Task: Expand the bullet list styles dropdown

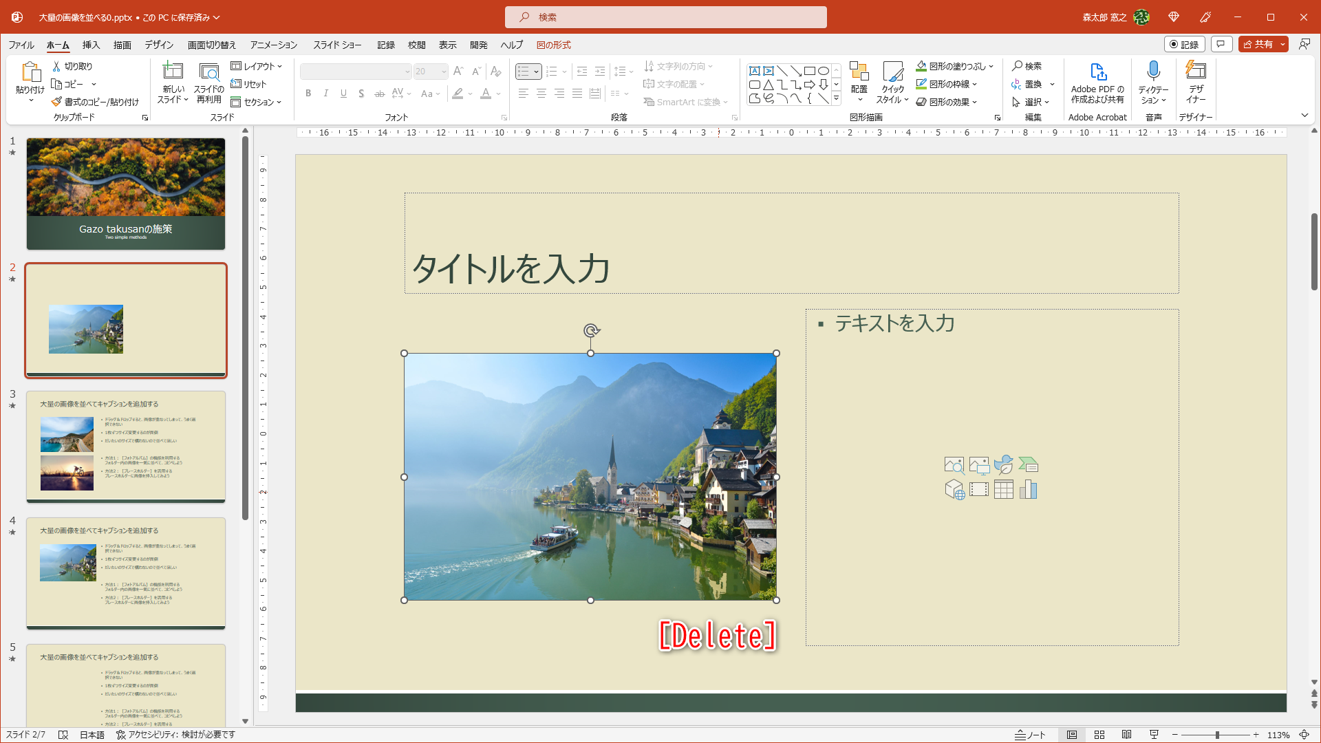Action: click(537, 72)
